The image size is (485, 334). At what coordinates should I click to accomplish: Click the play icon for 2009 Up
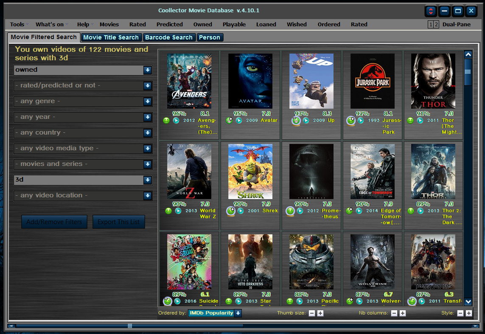tap(306, 120)
